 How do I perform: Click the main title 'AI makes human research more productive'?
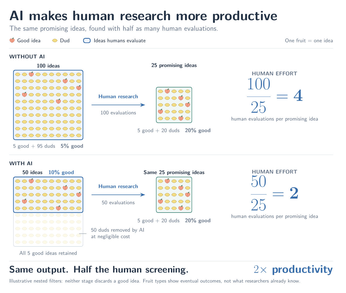click(x=143, y=16)
